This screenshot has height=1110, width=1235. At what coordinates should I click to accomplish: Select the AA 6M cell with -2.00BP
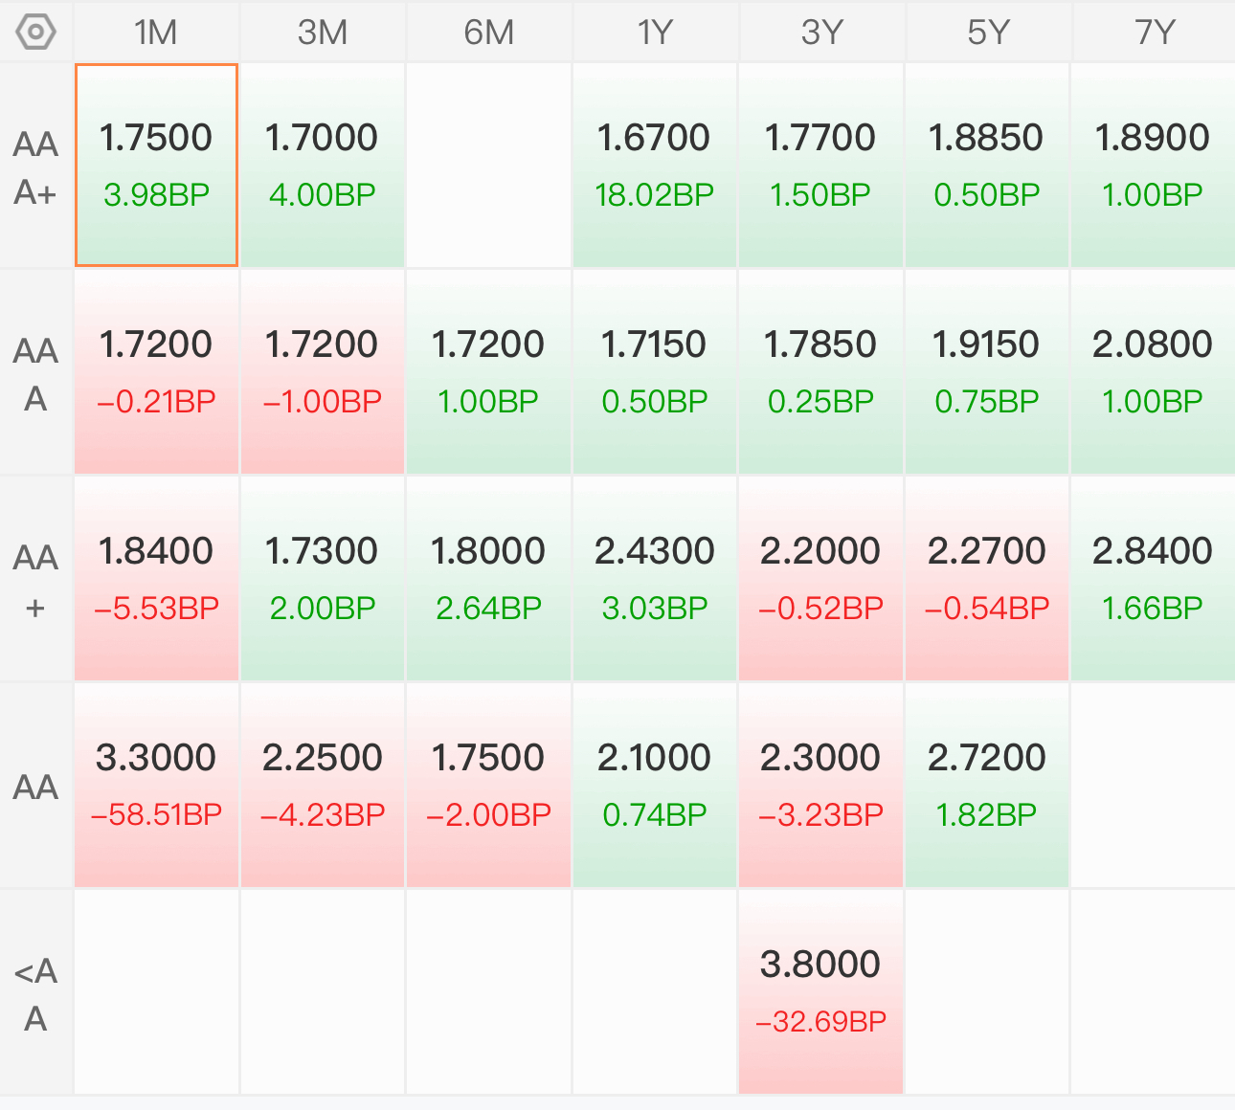pyautogui.click(x=488, y=785)
